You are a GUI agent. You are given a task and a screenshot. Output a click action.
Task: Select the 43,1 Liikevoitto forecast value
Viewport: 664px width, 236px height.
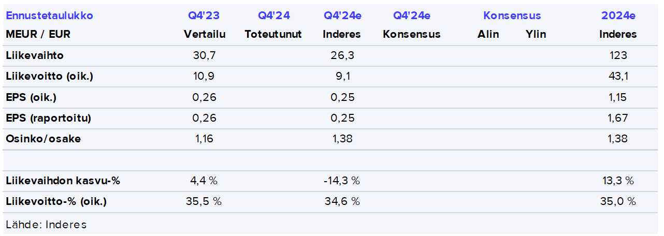(618, 77)
